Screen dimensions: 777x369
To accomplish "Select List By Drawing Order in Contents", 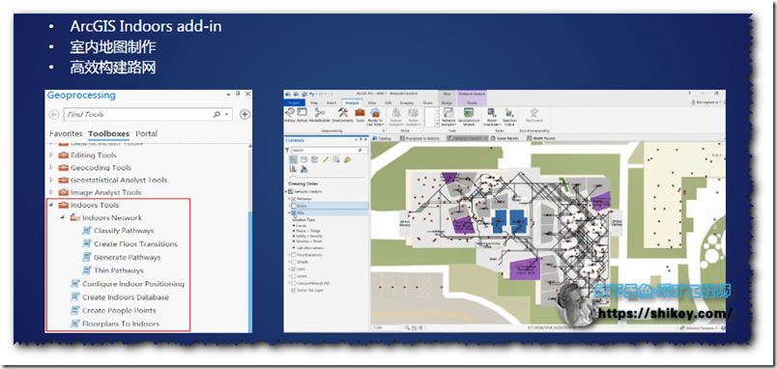I will point(294,159).
